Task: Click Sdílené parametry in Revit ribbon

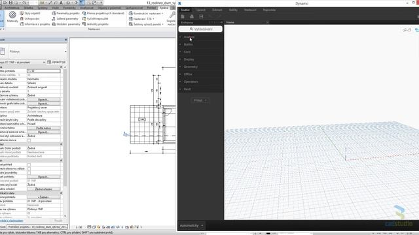Action: [x=65, y=19]
